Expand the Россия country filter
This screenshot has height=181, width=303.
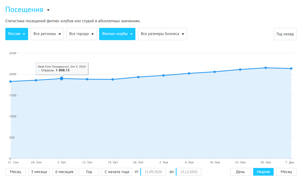point(16,34)
